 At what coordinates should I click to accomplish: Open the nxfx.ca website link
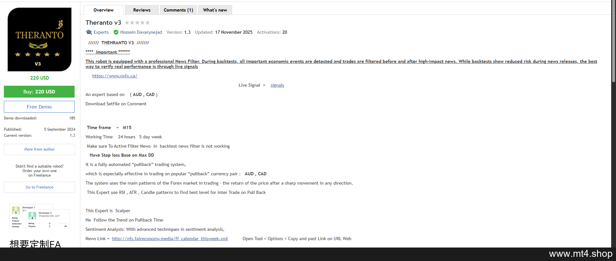click(115, 76)
